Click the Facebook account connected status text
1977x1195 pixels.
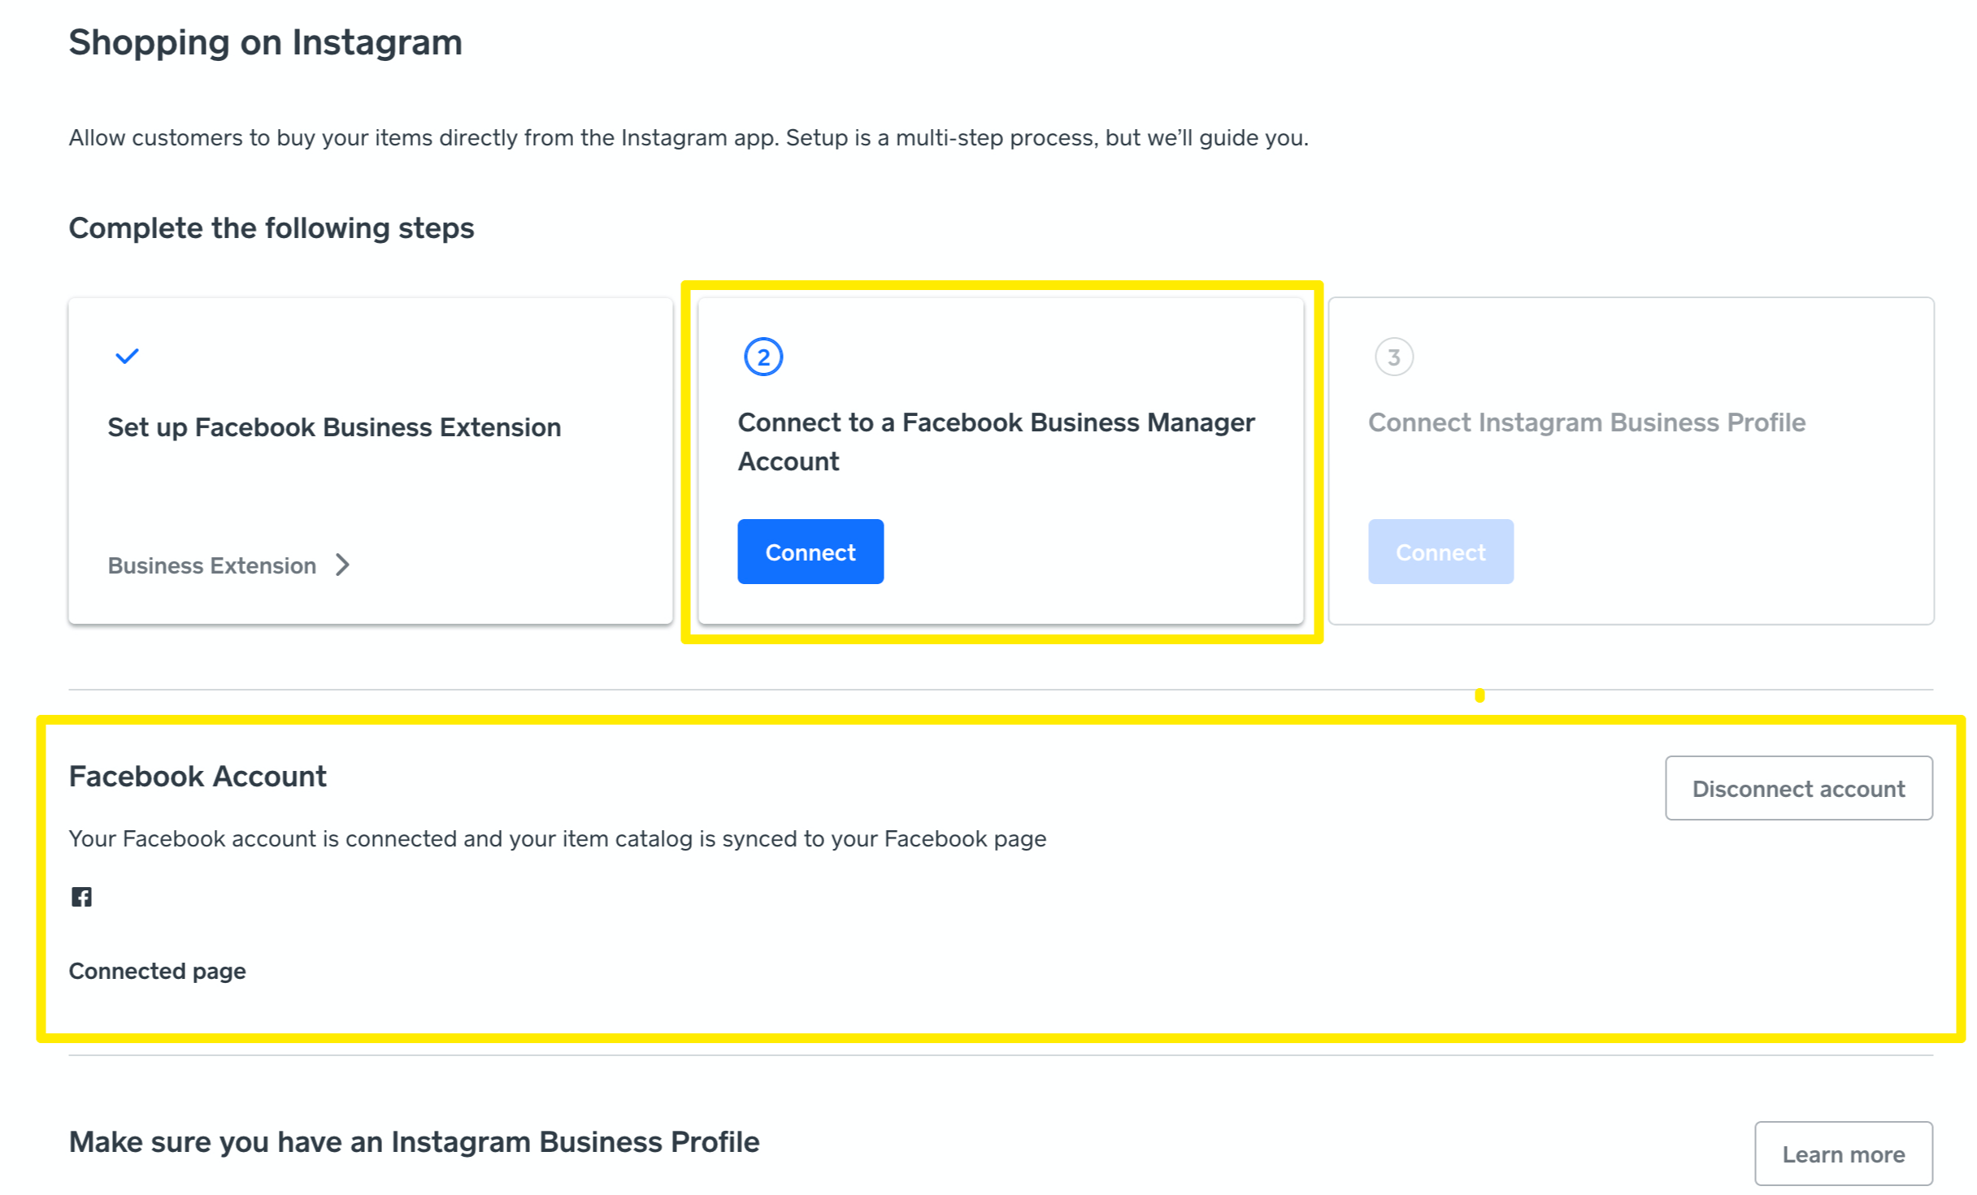pyautogui.click(x=557, y=838)
